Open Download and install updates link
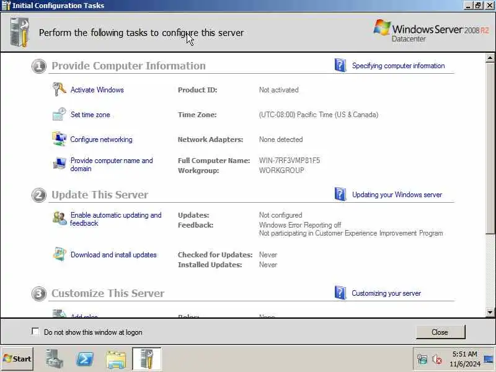The height and width of the screenshot is (372, 496). pos(113,255)
